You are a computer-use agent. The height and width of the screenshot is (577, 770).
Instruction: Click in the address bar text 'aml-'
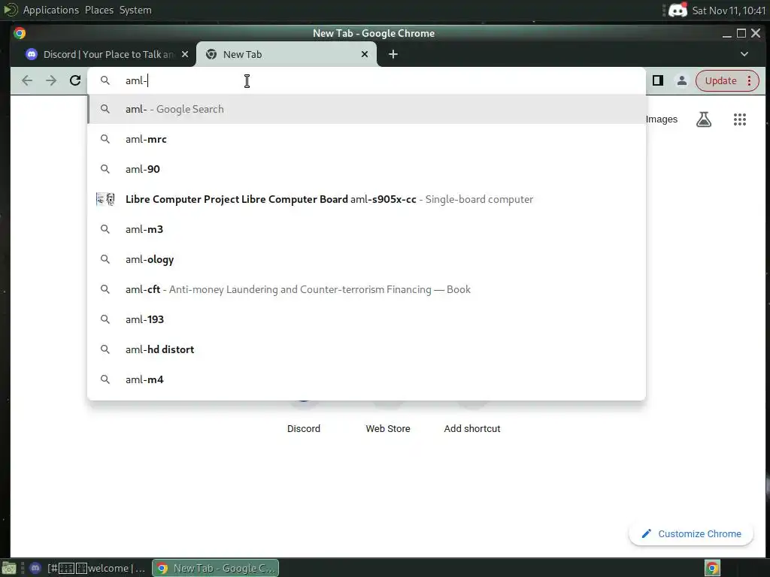[x=137, y=80]
